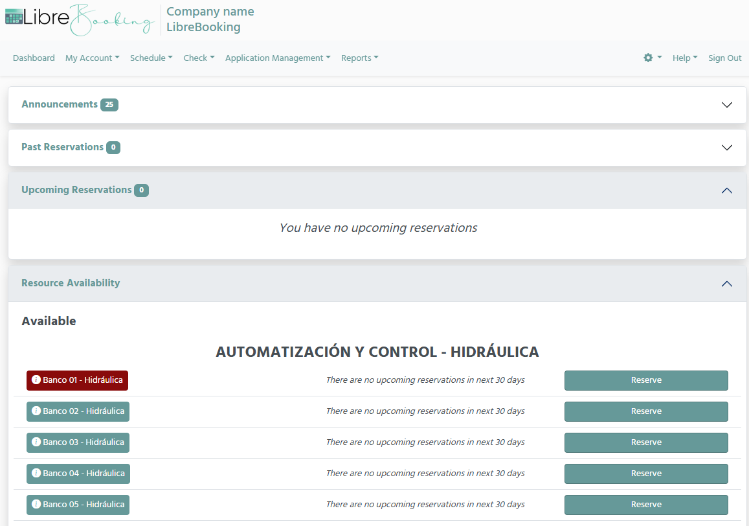749x526 pixels.
Task: Click the info icon beside Banco 03 - Hidráulica
Action: 37,442
